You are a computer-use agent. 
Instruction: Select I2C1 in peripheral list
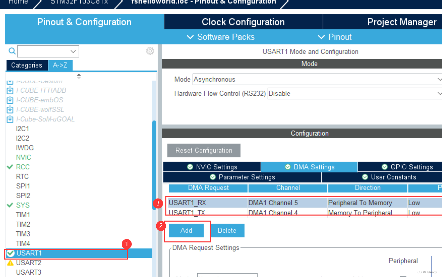pyautogui.click(x=23, y=129)
